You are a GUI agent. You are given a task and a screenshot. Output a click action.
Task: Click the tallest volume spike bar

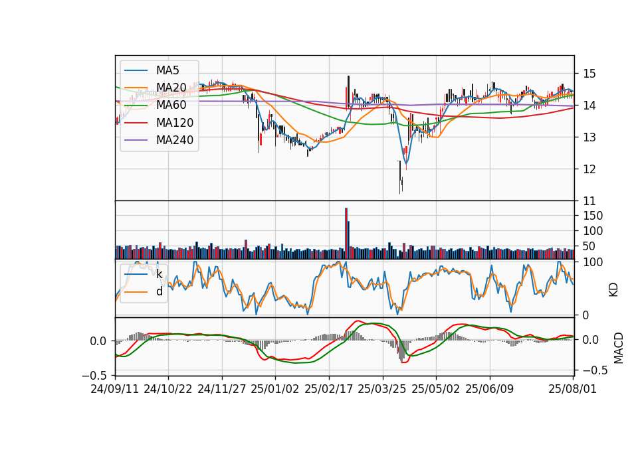click(346, 234)
